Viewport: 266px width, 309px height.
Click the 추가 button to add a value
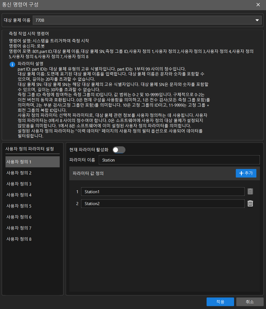pyautogui.click(x=246, y=173)
